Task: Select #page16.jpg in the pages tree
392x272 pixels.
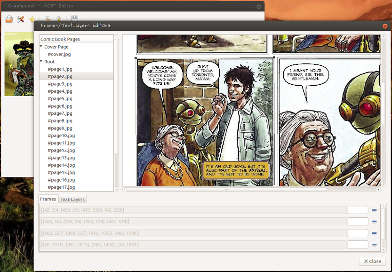Action: click(61, 180)
